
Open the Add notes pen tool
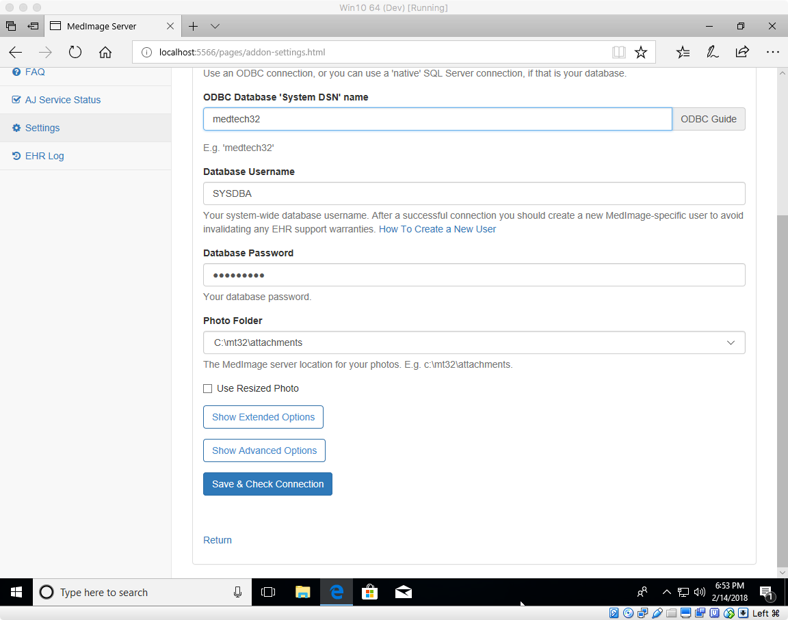tap(712, 52)
